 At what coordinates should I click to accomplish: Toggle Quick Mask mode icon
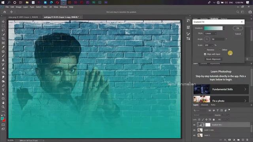click(3, 125)
